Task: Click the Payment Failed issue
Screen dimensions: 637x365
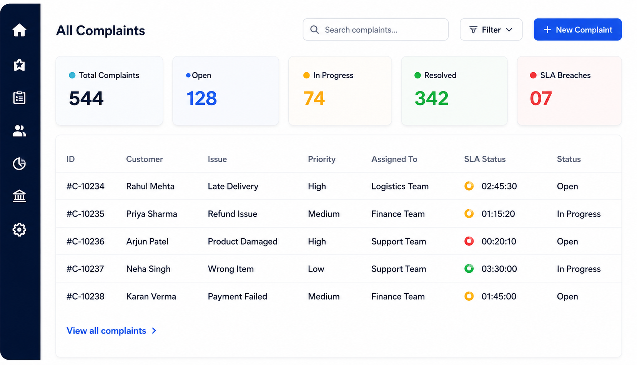Action: pyautogui.click(x=238, y=297)
